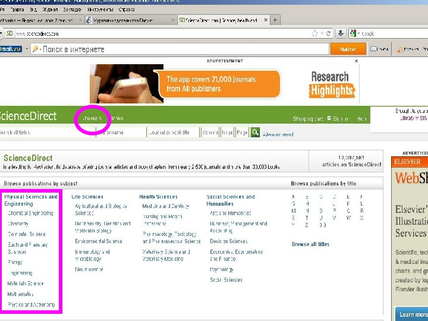The height and width of the screenshot is (321, 428).
Task: Click the mail.ru logo in toolbar
Action: click(11, 49)
